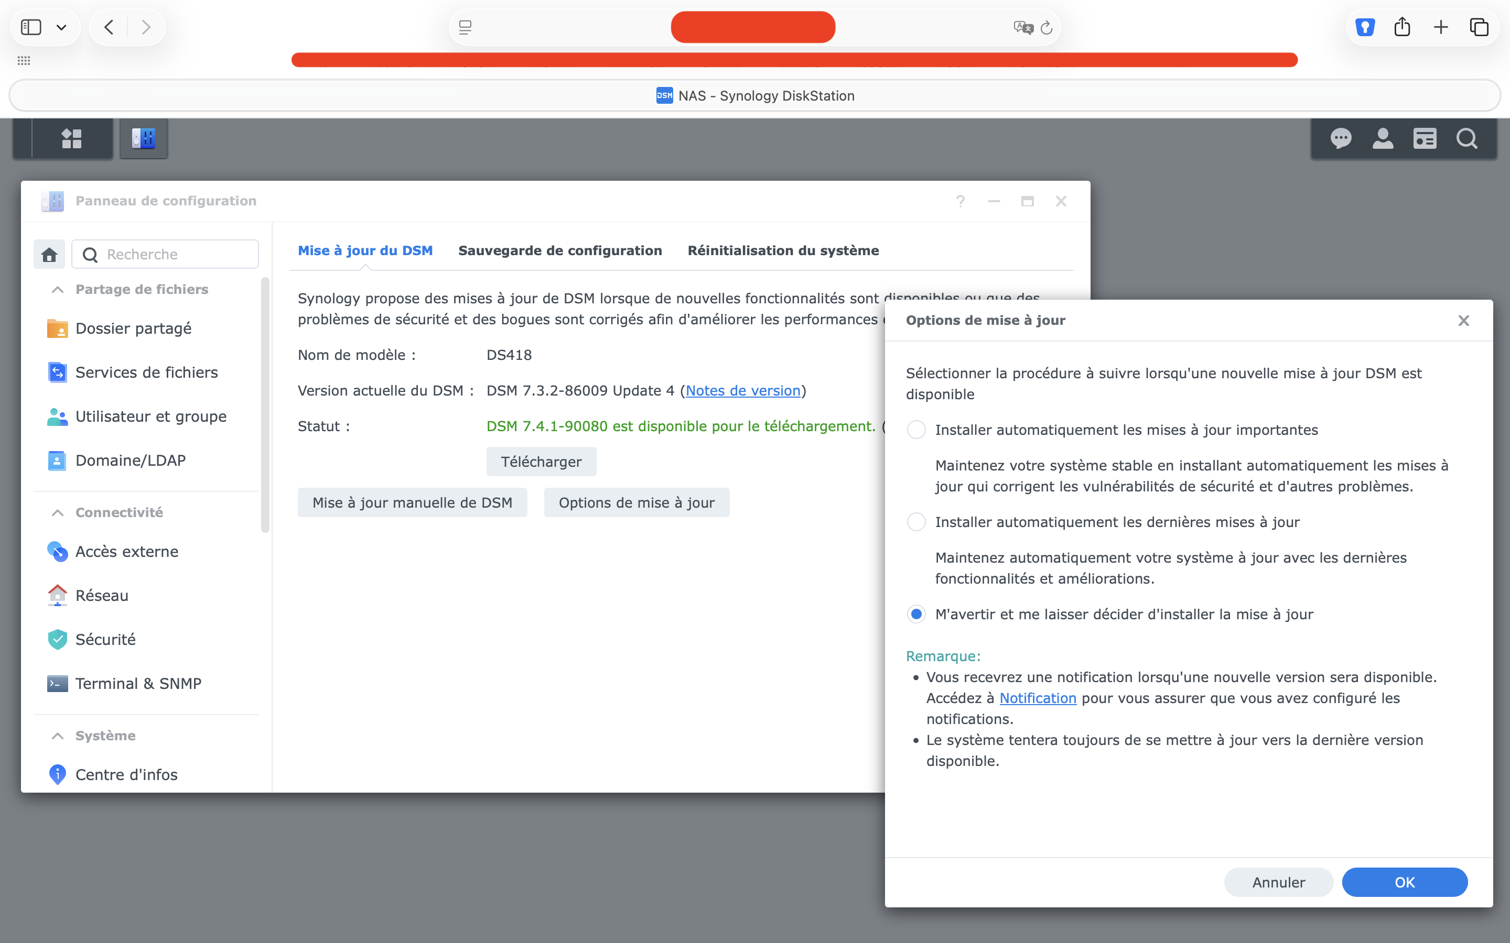Screen dimensions: 1510x943
Task: Open the Notification link in Remarque
Action: coord(1038,698)
